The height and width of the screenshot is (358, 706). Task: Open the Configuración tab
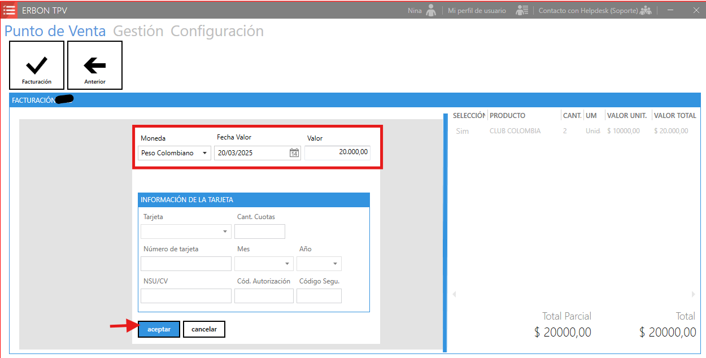[217, 31]
